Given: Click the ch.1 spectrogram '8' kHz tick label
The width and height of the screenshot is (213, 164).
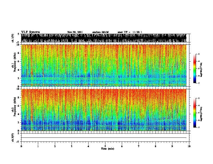Looking at the screenshot, I should 19,53.
